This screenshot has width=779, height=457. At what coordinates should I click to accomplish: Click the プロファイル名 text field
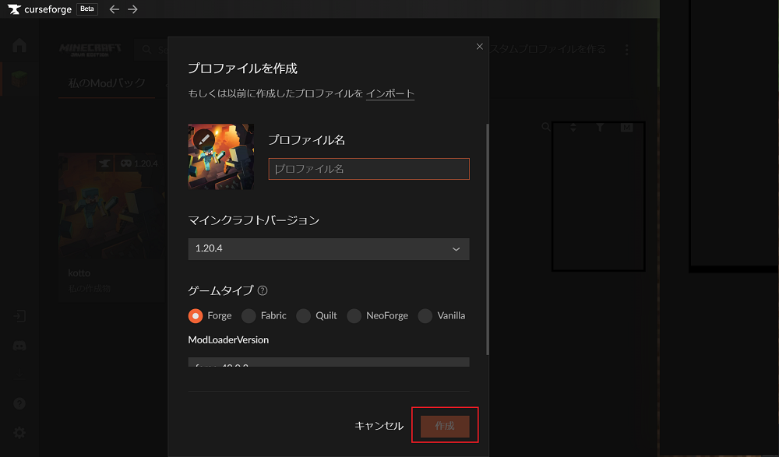pyautogui.click(x=368, y=169)
